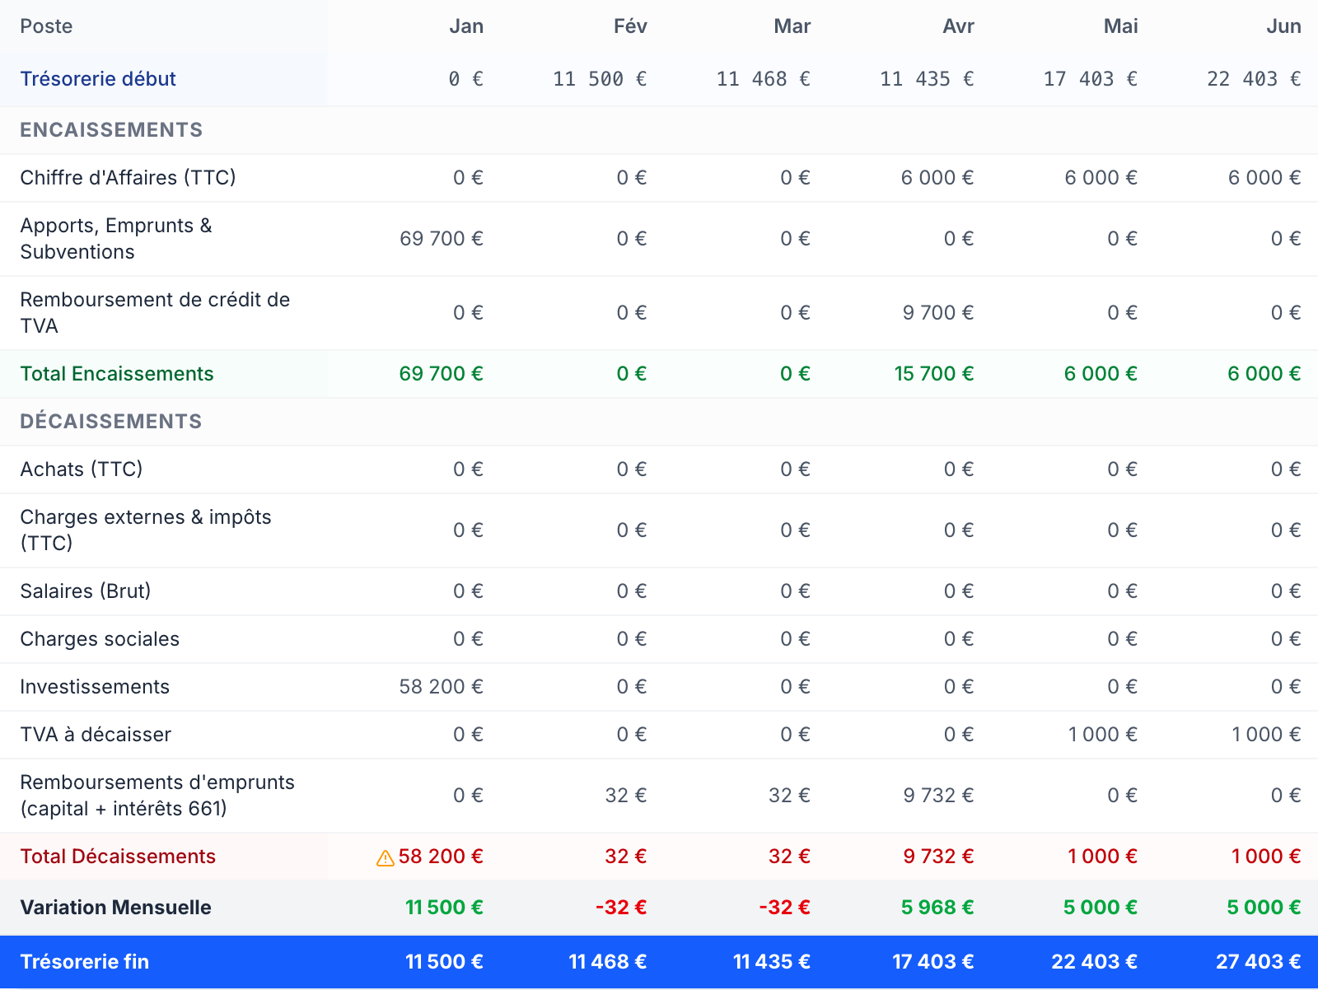1318x990 pixels.
Task: Click the 11 500 € Variation Mensuelle January cell
Action: pyautogui.click(x=444, y=908)
